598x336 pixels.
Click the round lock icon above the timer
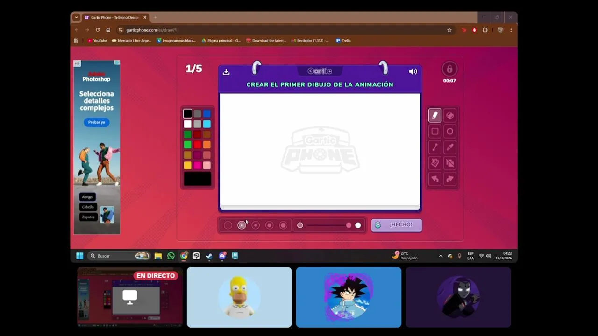point(449,69)
